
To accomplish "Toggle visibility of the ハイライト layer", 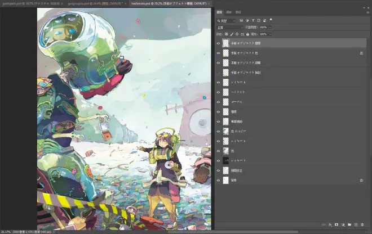I will 219,92.
